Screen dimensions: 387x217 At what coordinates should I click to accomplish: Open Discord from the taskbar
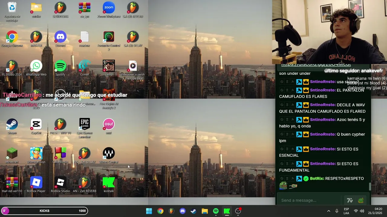pyautogui.click(x=182, y=211)
